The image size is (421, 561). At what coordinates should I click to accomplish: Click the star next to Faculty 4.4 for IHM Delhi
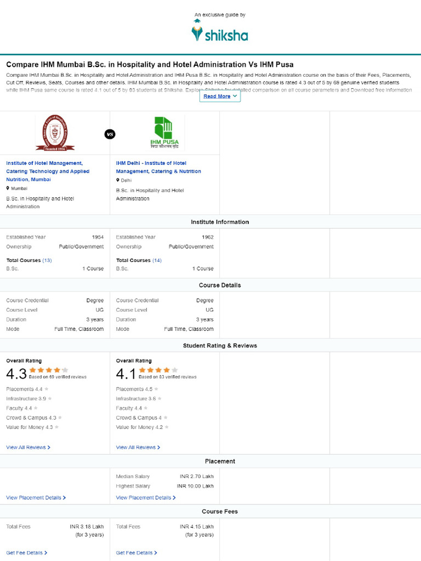[x=145, y=408]
